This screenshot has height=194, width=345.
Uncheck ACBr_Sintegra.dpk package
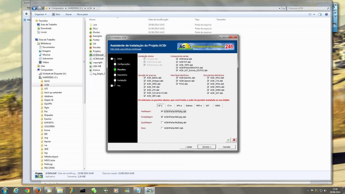click(145, 81)
